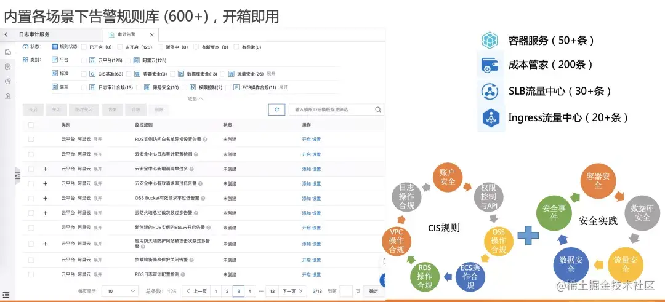
Task: Click the 临时关闭 toolbar button
Action: (x=84, y=109)
